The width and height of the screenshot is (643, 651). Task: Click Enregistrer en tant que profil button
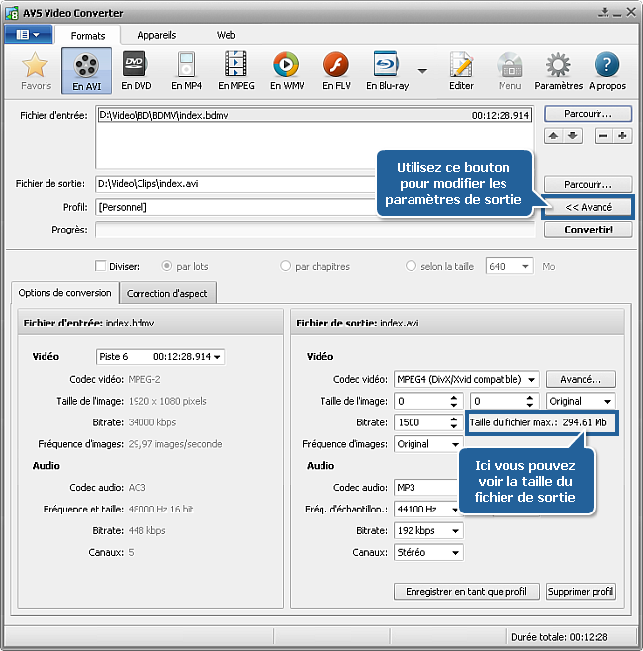pyautogui.click(x=466, y=592)
